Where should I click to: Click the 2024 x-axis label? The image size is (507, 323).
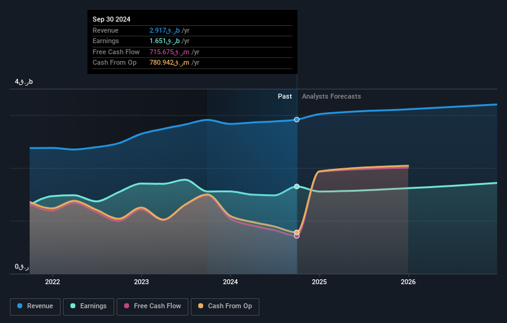tap(230, 282)
